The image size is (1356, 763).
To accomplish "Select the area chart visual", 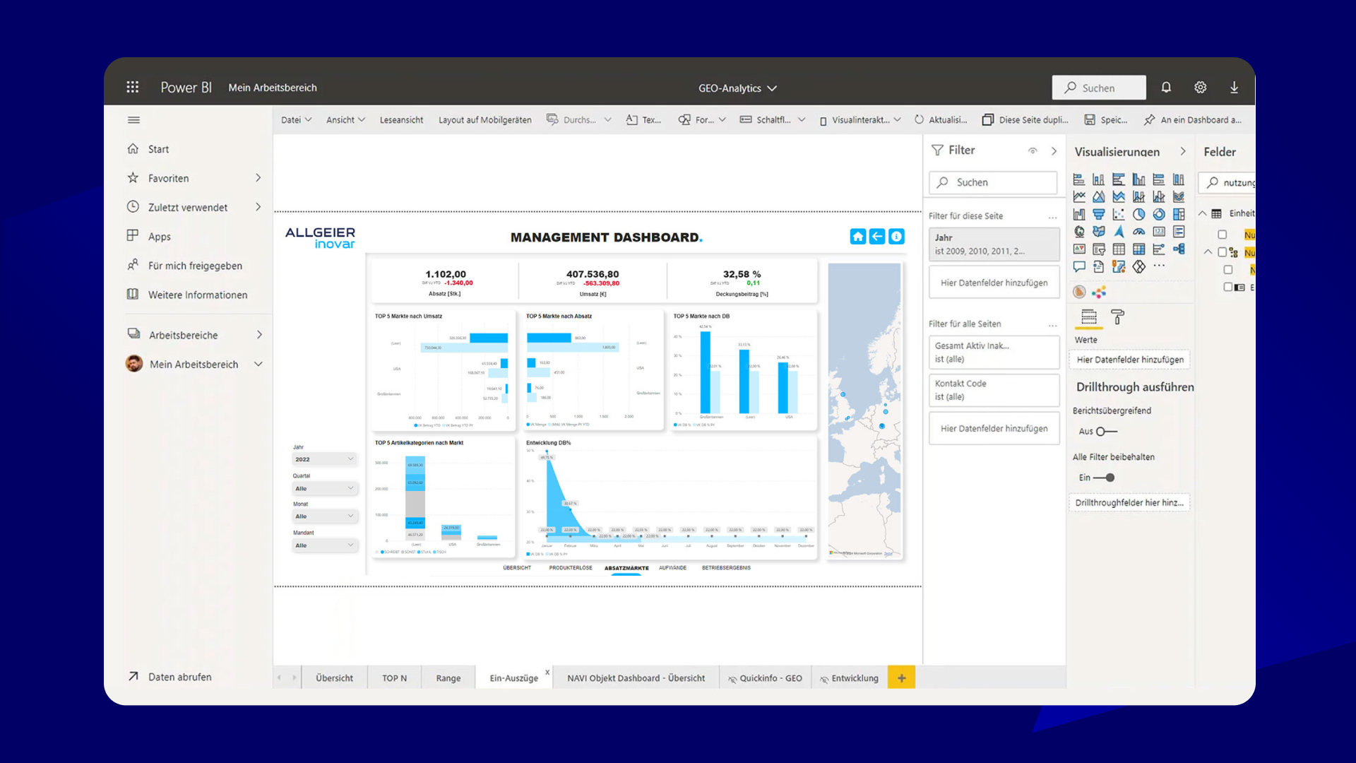I will click(1099, 196).
